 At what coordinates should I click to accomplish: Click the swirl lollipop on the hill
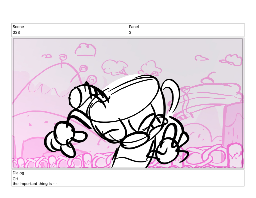[83, 68]
